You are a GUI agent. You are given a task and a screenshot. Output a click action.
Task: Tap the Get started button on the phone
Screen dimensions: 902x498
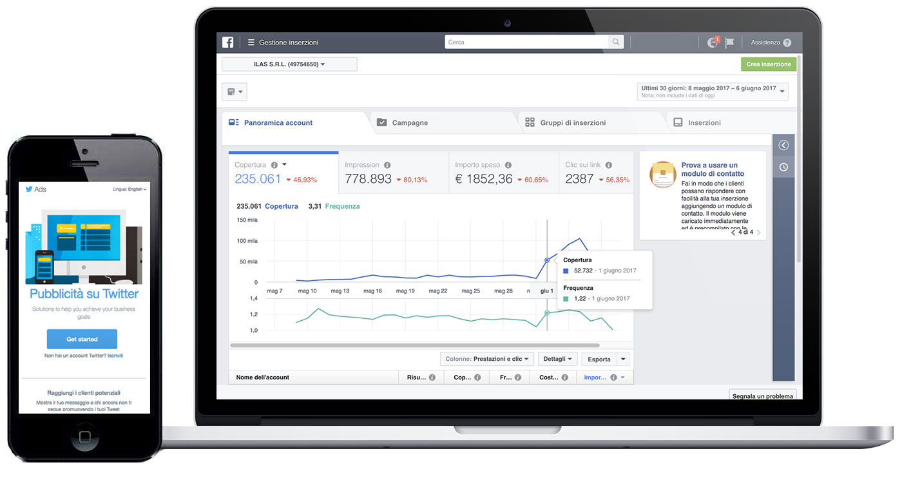pyautogui.click(x=82, y=339)
